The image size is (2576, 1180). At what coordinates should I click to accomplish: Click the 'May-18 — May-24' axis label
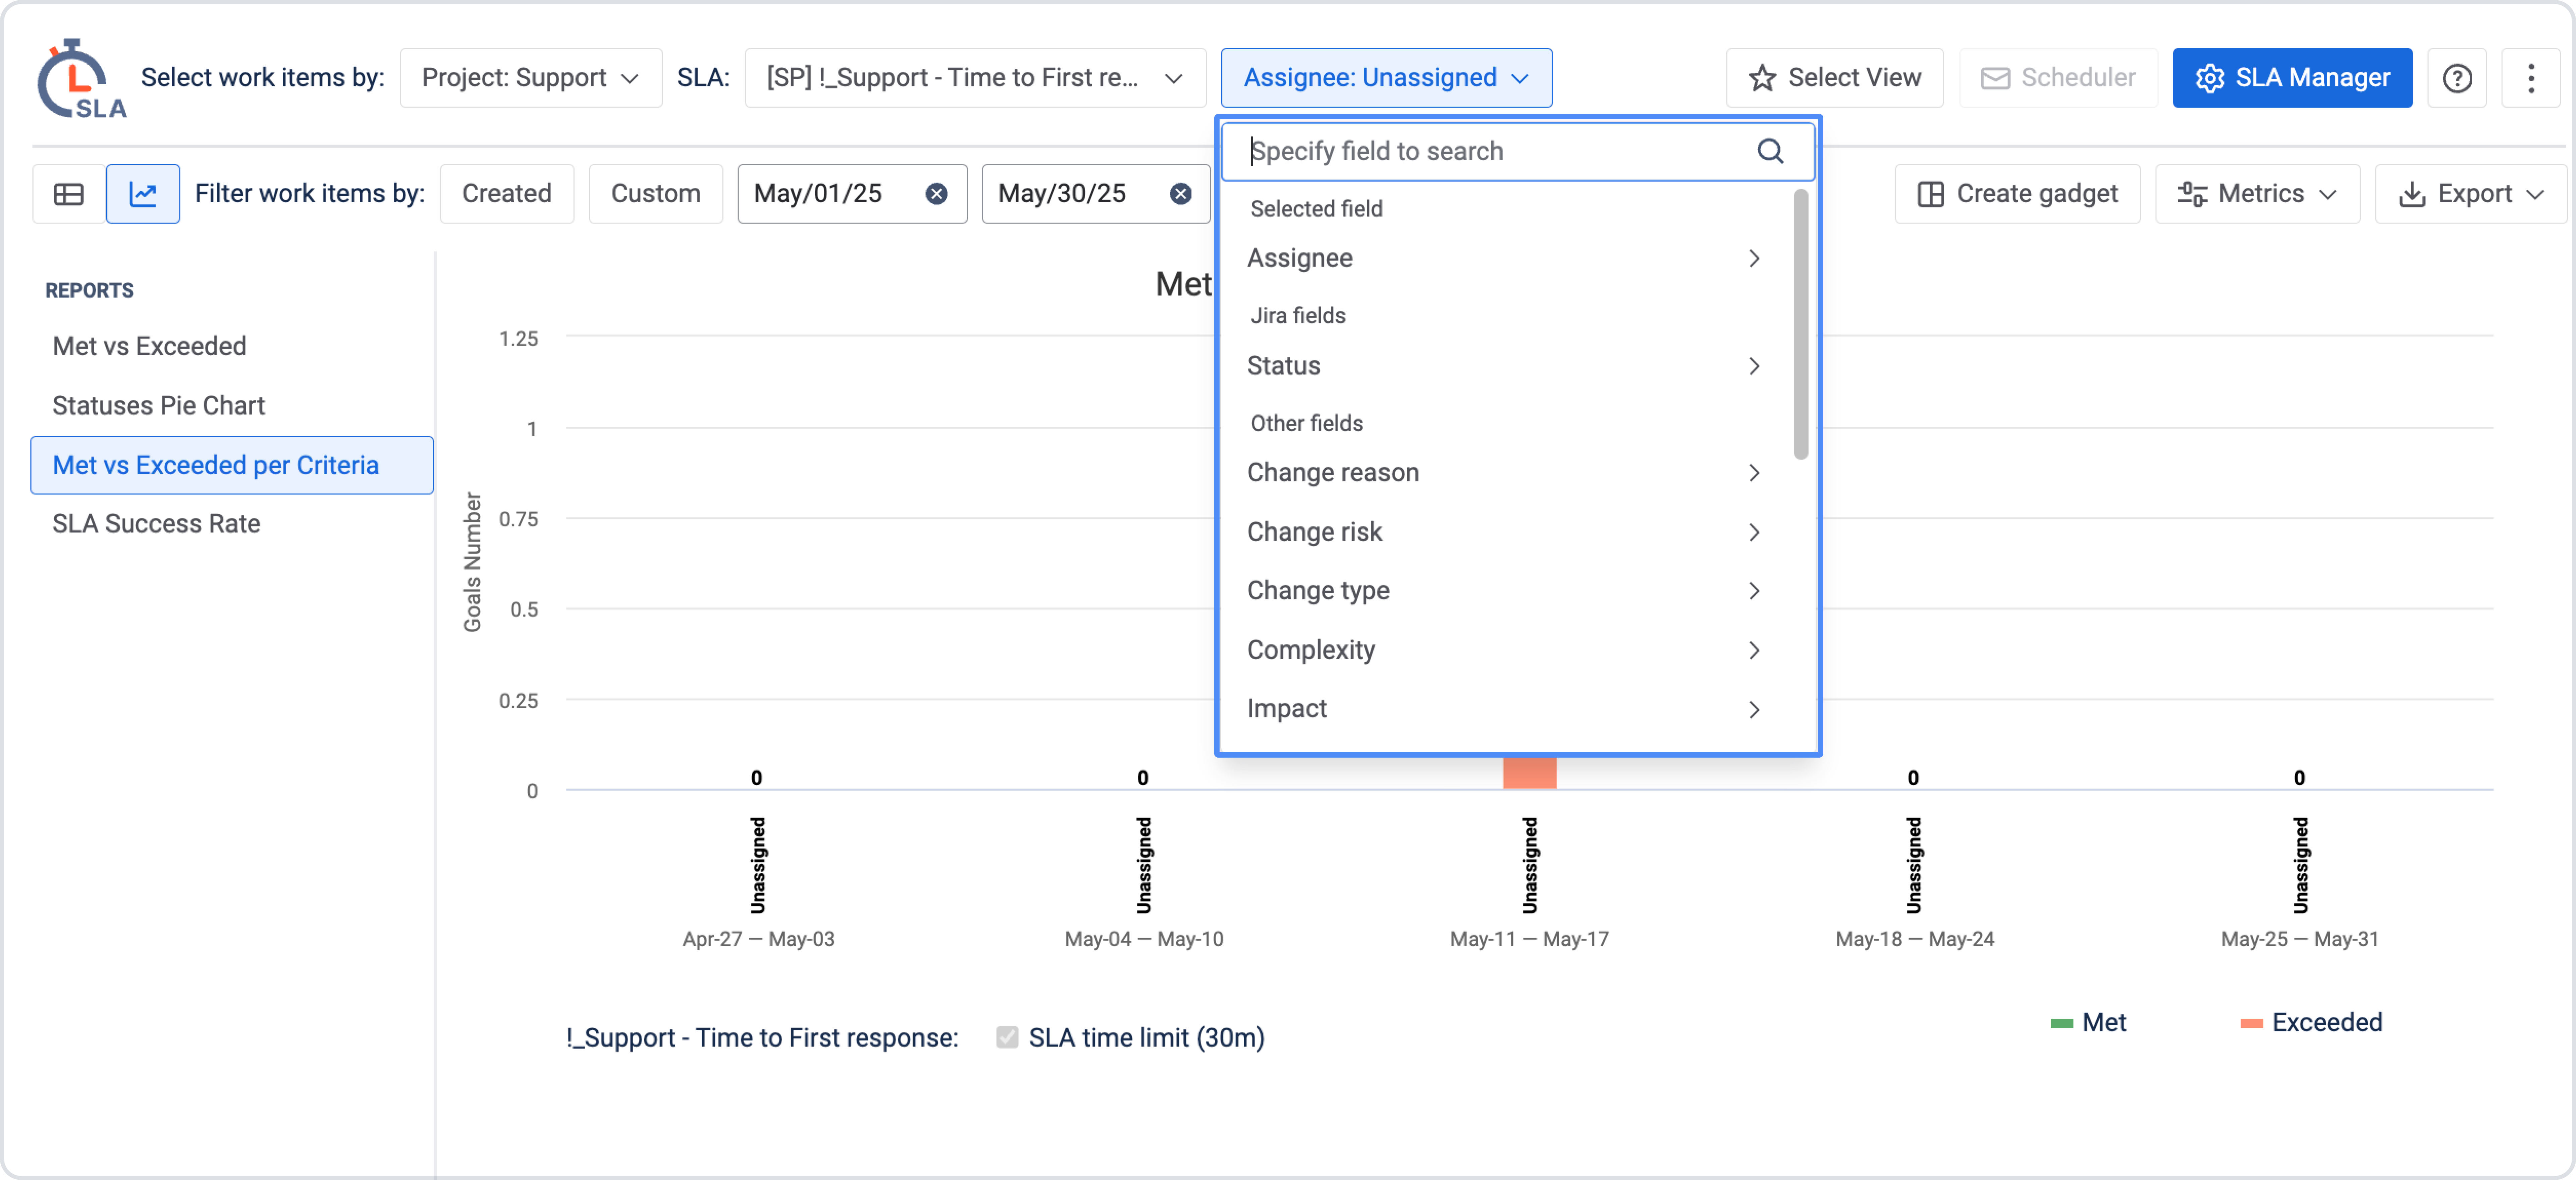[x=1915, y=939]
